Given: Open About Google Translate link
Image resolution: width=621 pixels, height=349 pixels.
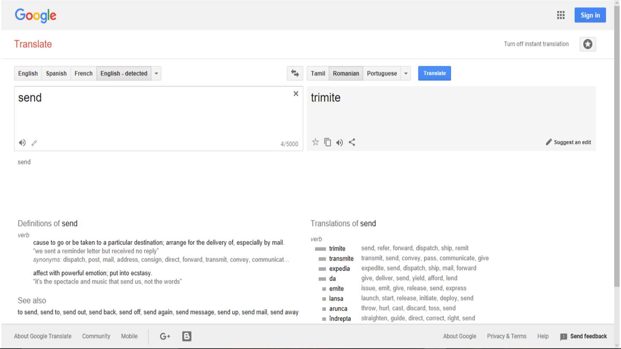Looking at the screenshot, I should click(43, 336).
